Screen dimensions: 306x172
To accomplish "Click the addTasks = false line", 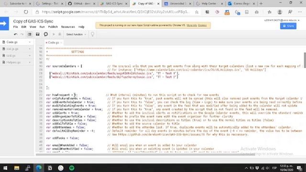I will (63, 138).
